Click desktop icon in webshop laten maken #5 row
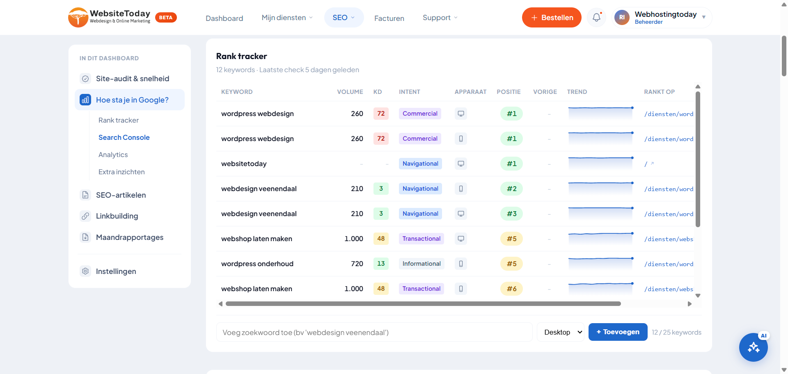Image resolution: width=788 pixels, height=374 pixels. [x=461, y=239]
